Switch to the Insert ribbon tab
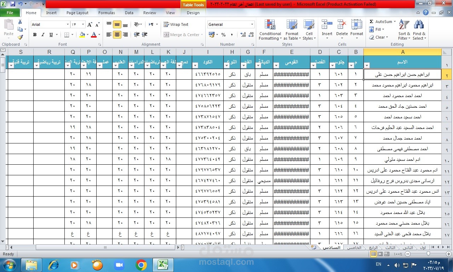The width and height of the screenshot is (453, 272). (51, 13)
